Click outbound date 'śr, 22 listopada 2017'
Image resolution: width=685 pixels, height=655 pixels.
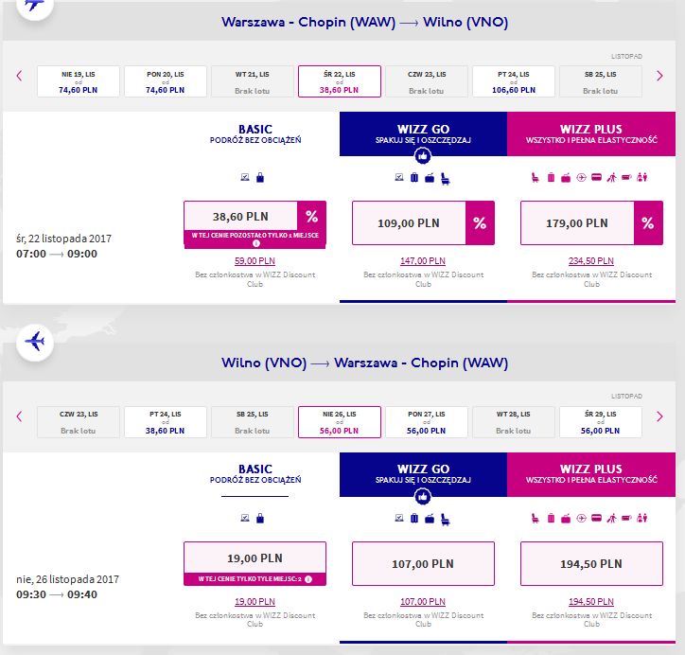point(63,239)
